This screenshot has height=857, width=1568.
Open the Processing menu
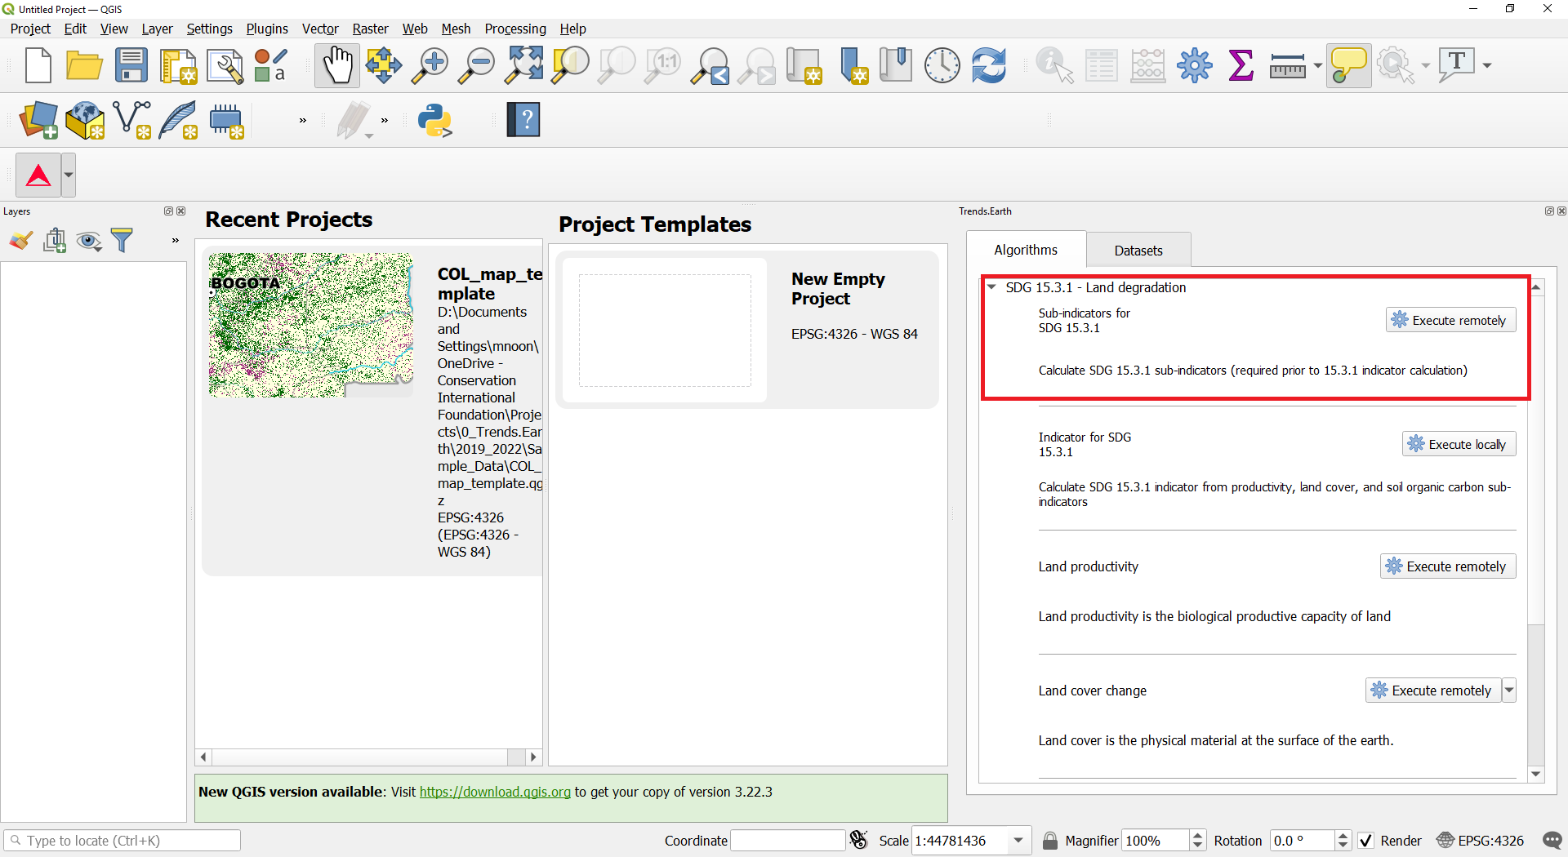(x=514, y=29)
